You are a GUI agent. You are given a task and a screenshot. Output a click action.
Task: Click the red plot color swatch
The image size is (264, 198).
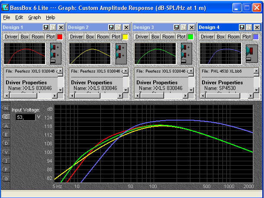tap(60, 37)
